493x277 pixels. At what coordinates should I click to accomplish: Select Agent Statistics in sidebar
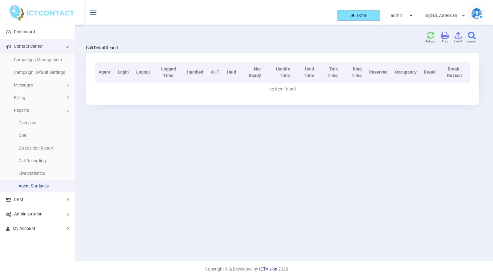(34, 186)
